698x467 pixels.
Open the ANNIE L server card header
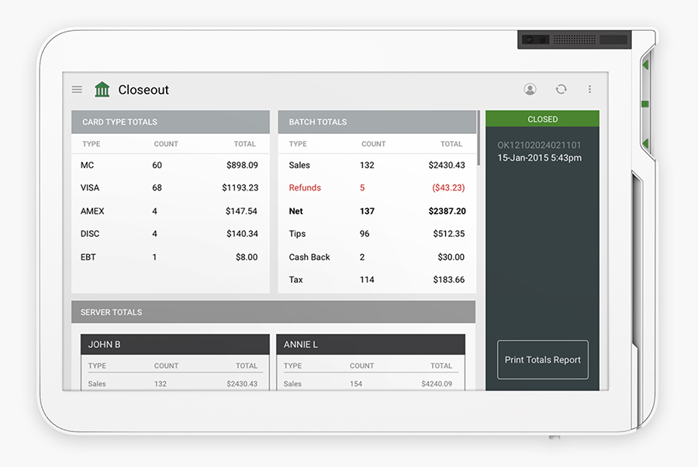(371, 345)
